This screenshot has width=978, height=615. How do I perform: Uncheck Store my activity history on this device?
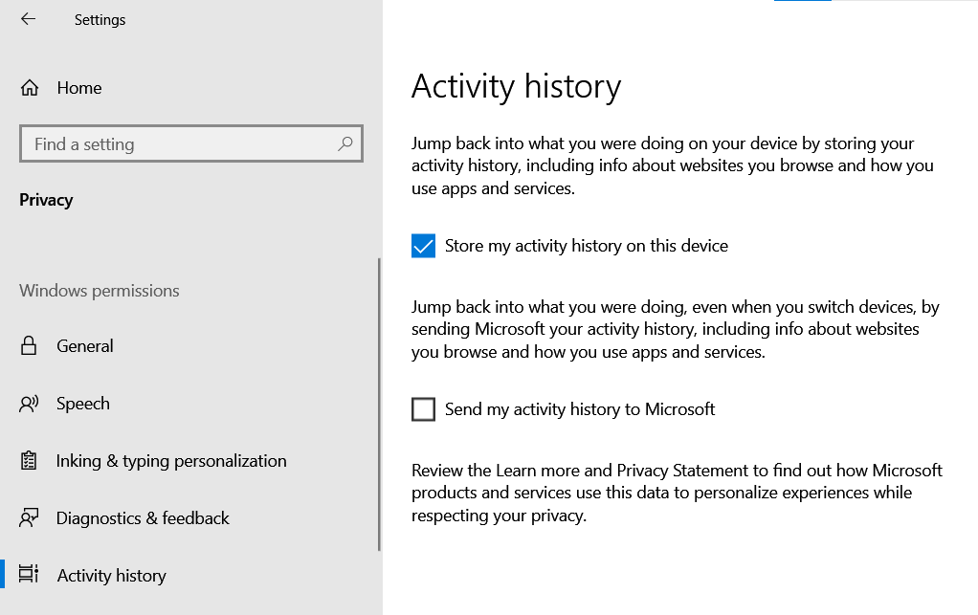[423, 246]
